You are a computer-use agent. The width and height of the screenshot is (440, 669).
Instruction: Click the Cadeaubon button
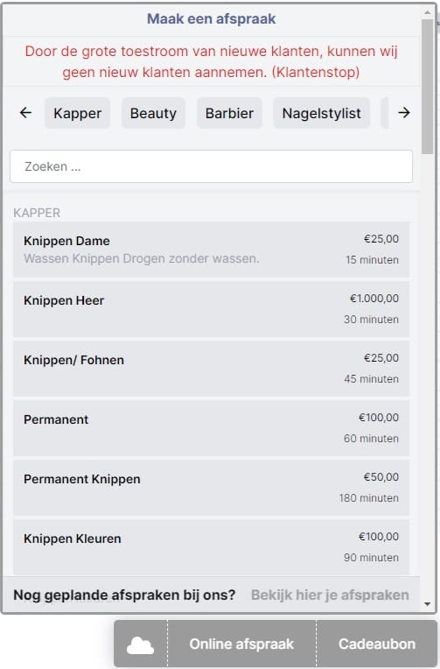pos(377,644)
